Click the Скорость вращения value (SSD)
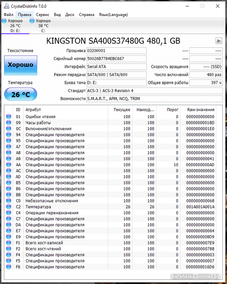This screenshot has height=284, width=227. tap(206, 67)
